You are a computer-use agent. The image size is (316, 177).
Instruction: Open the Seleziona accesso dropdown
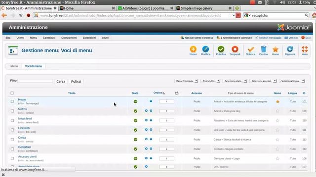pos(263,81)
